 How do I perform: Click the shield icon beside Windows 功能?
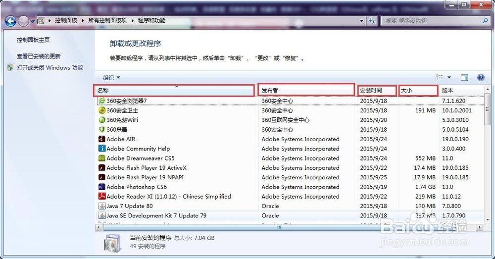(10, 67)
